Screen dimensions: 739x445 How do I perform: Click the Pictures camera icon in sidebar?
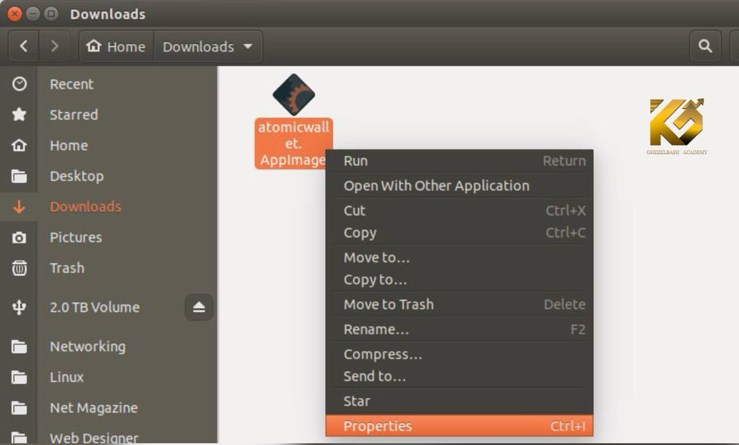(x=19, y=238)
